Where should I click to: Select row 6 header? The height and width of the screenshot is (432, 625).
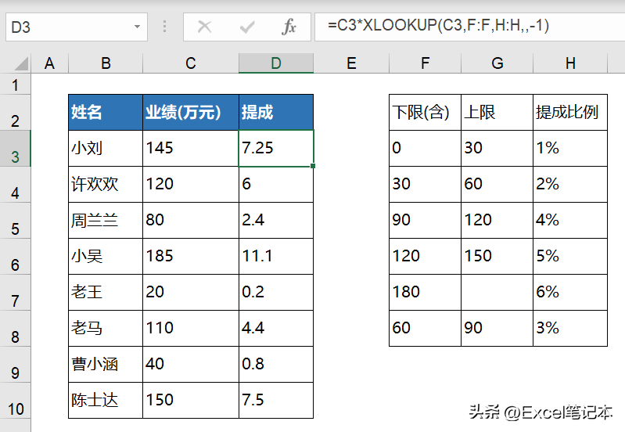click(15, 257)
